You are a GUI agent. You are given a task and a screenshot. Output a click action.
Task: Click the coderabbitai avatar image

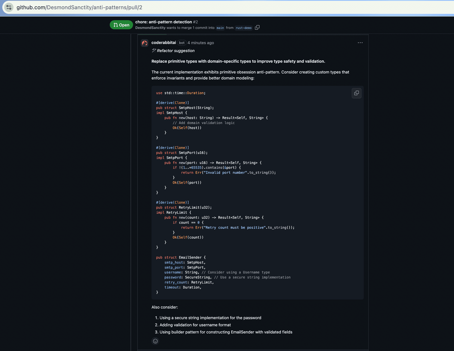click(x=145, y=43)
